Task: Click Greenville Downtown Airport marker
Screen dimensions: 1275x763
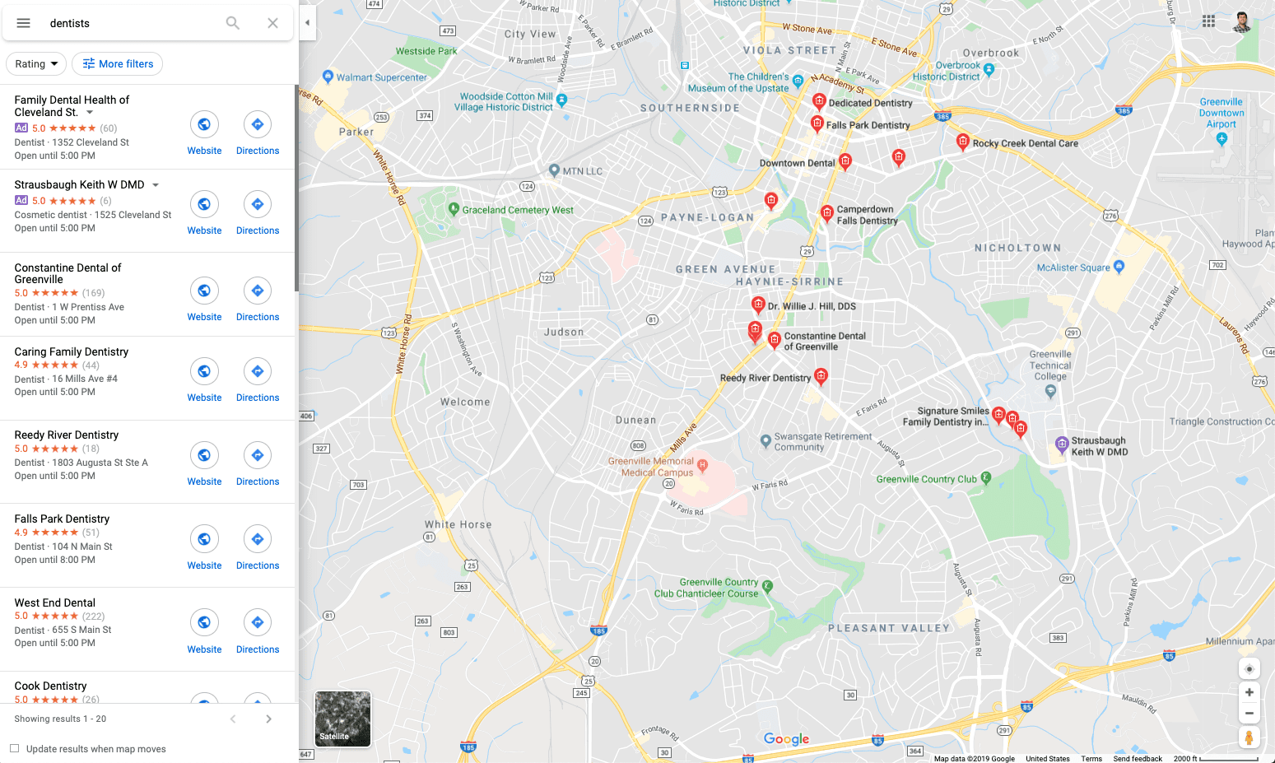Action: 1221,138
